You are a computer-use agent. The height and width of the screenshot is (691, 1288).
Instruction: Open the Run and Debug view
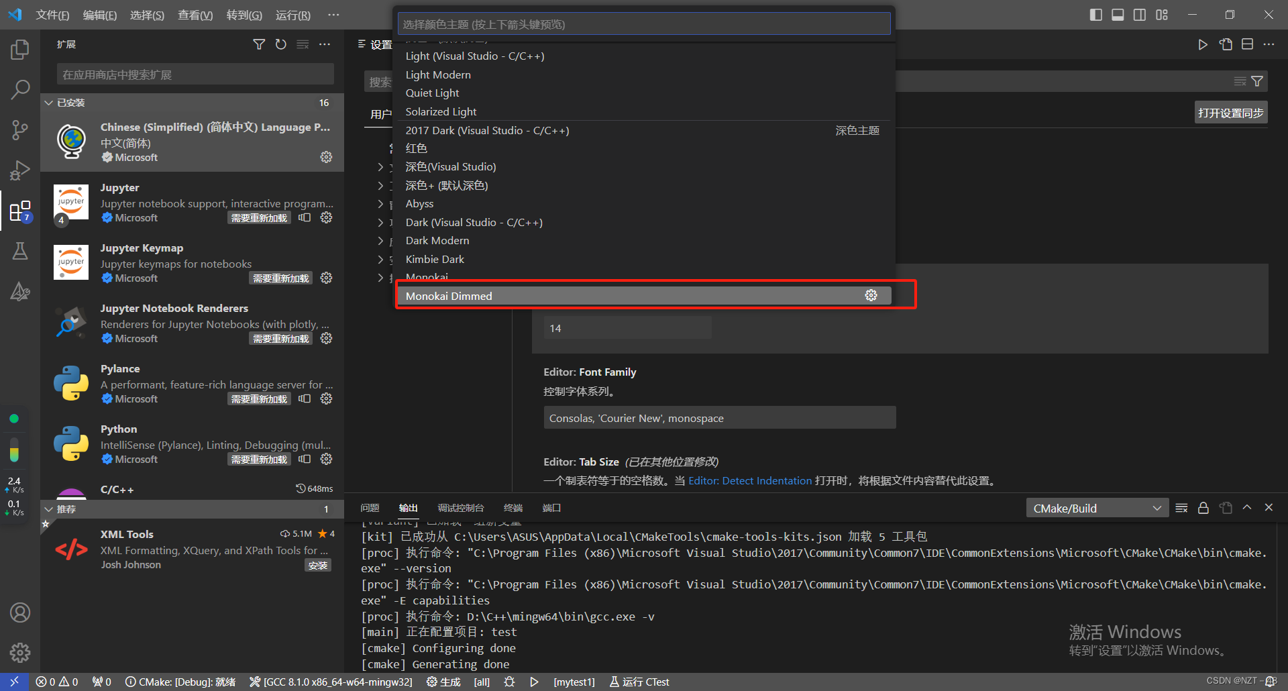20,170
